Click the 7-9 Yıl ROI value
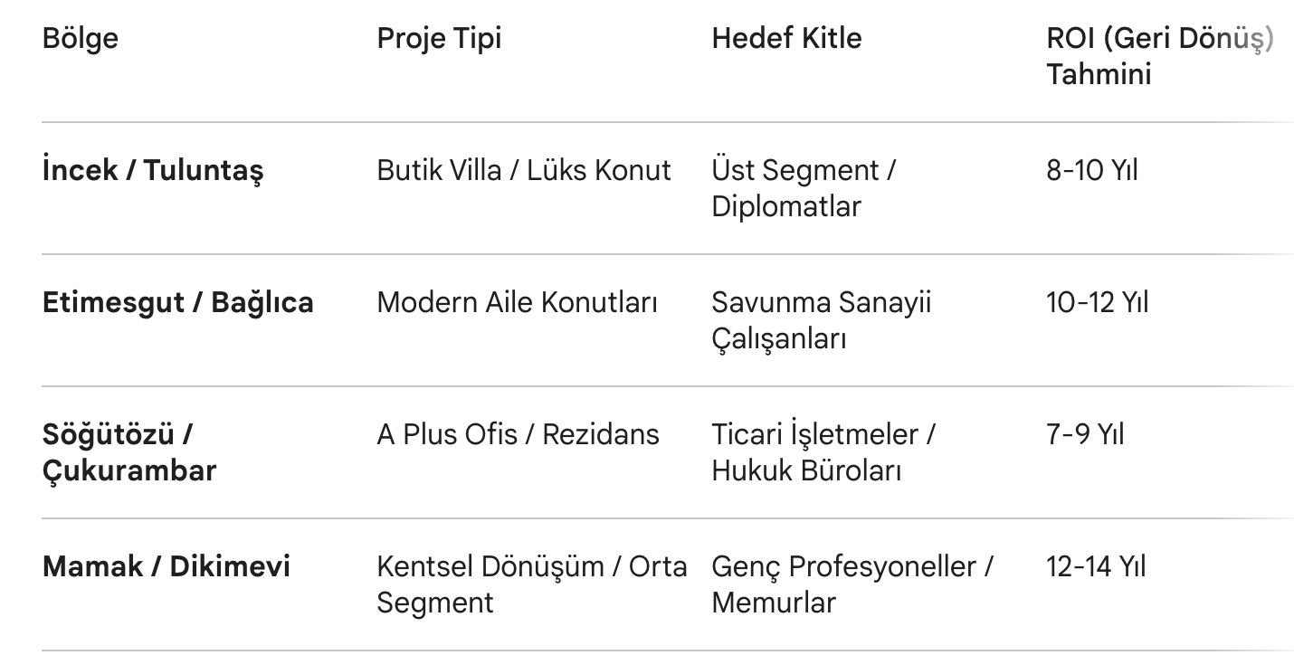1294x655 pixels. click(x=1085, y=434)
